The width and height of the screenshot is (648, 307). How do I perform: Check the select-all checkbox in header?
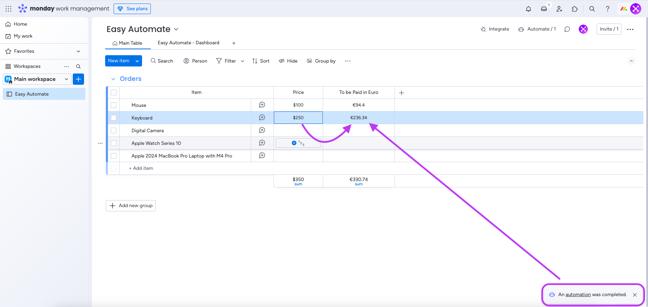point(114,92)
